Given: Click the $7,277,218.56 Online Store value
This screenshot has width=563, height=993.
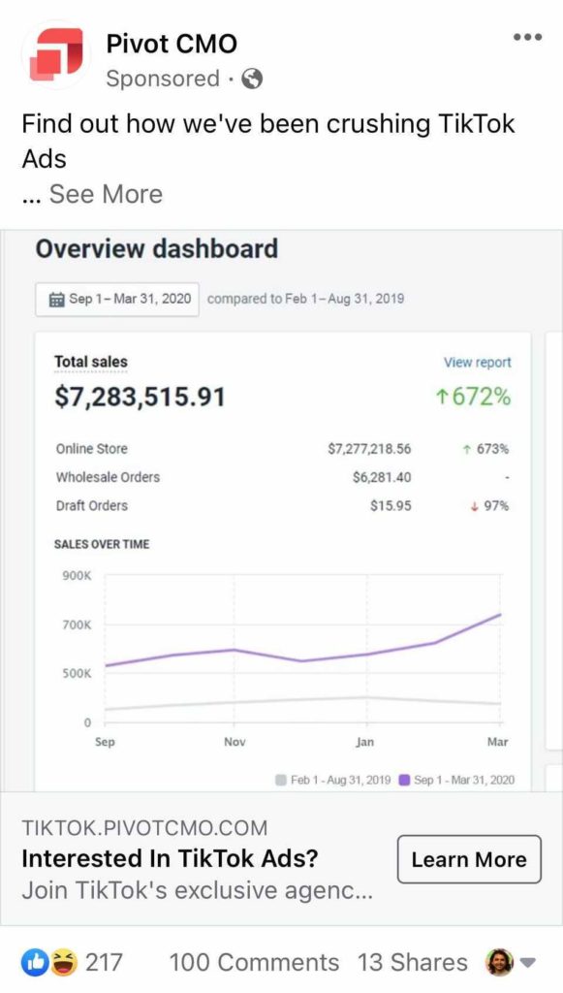Looking at the screenshot, I should coord(369,449).
